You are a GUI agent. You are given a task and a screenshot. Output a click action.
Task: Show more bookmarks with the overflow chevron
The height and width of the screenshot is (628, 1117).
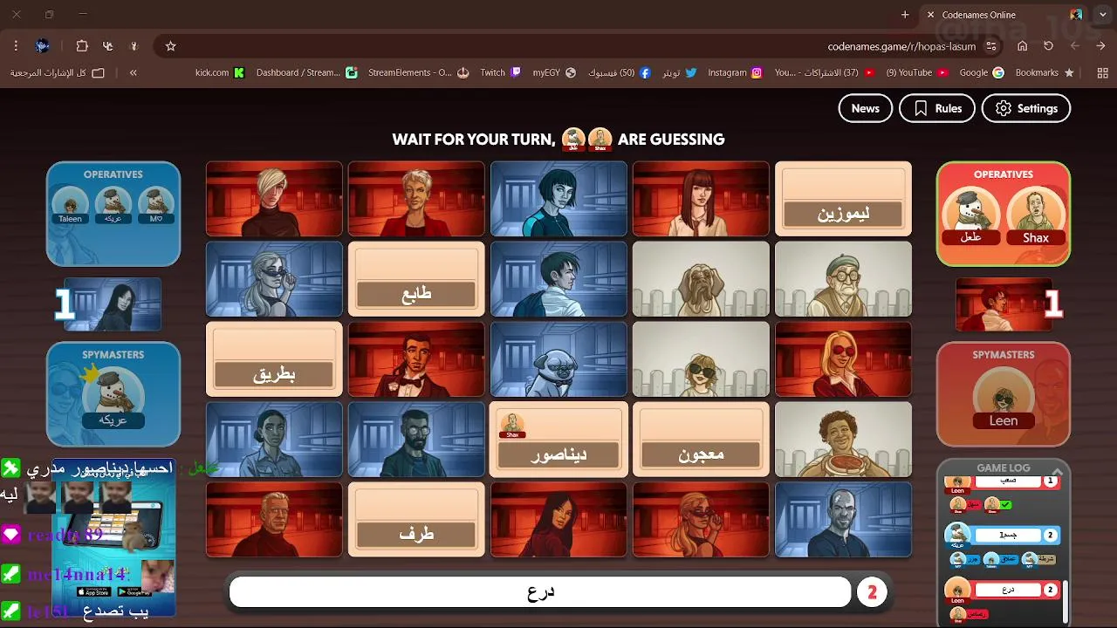point(133,72)
